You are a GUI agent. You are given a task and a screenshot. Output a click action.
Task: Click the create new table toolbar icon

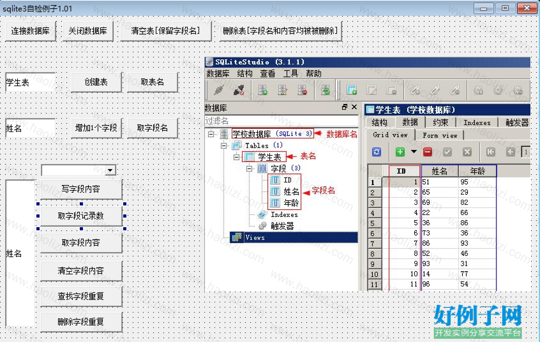[352, 91]
